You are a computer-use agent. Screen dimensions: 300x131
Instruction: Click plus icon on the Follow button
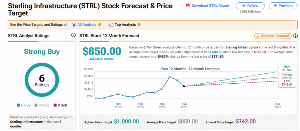244,6
